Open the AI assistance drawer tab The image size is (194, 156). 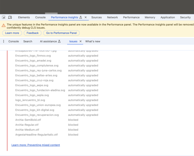click(x=50, y=41)
